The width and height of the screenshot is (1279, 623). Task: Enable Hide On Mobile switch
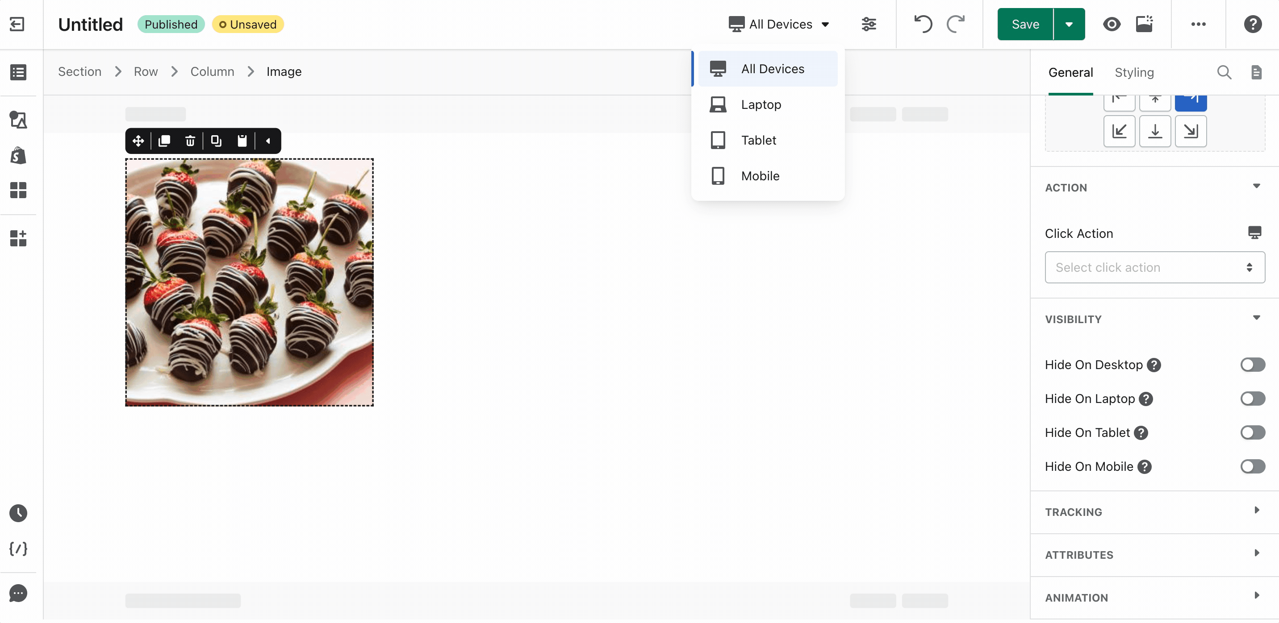(1252, 466)
